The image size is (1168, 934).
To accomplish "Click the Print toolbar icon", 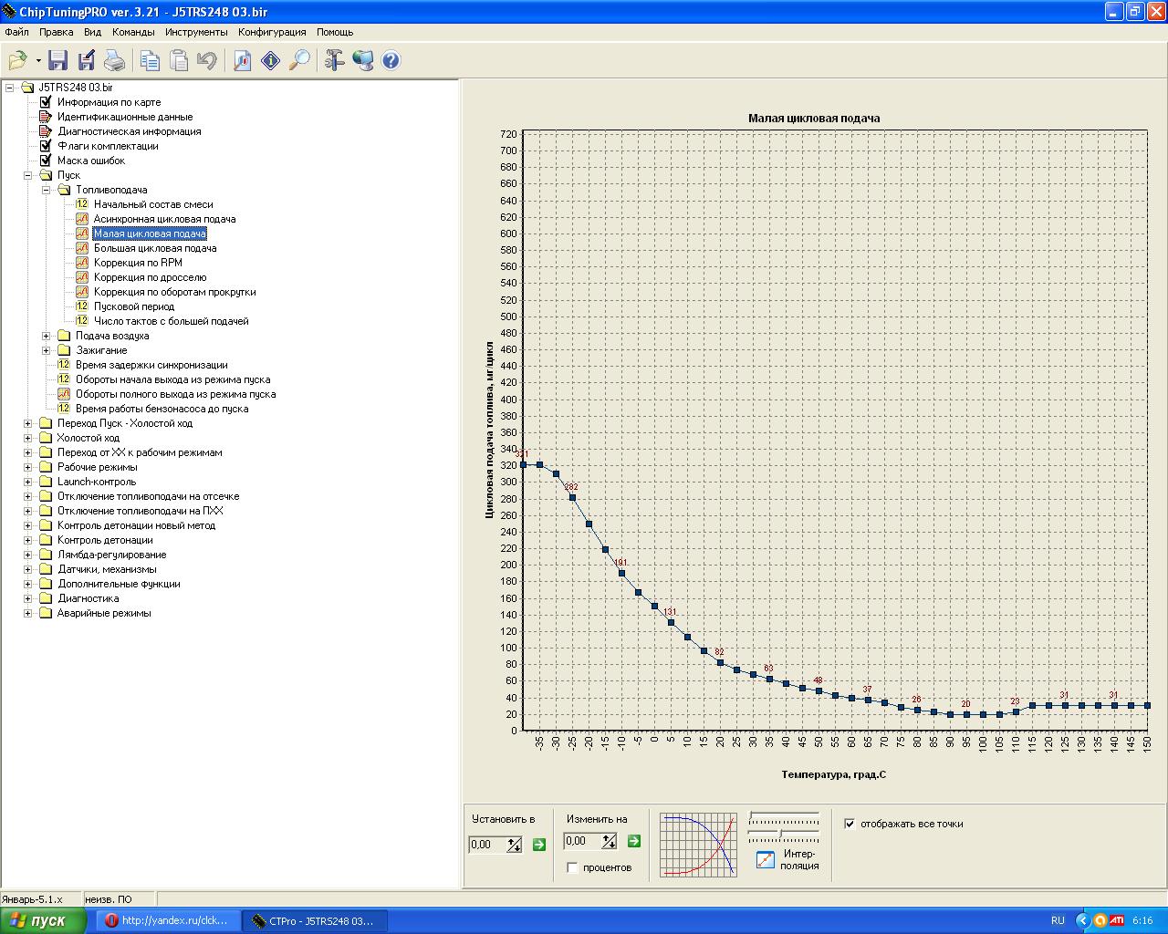I will click(x=114, y=61).
